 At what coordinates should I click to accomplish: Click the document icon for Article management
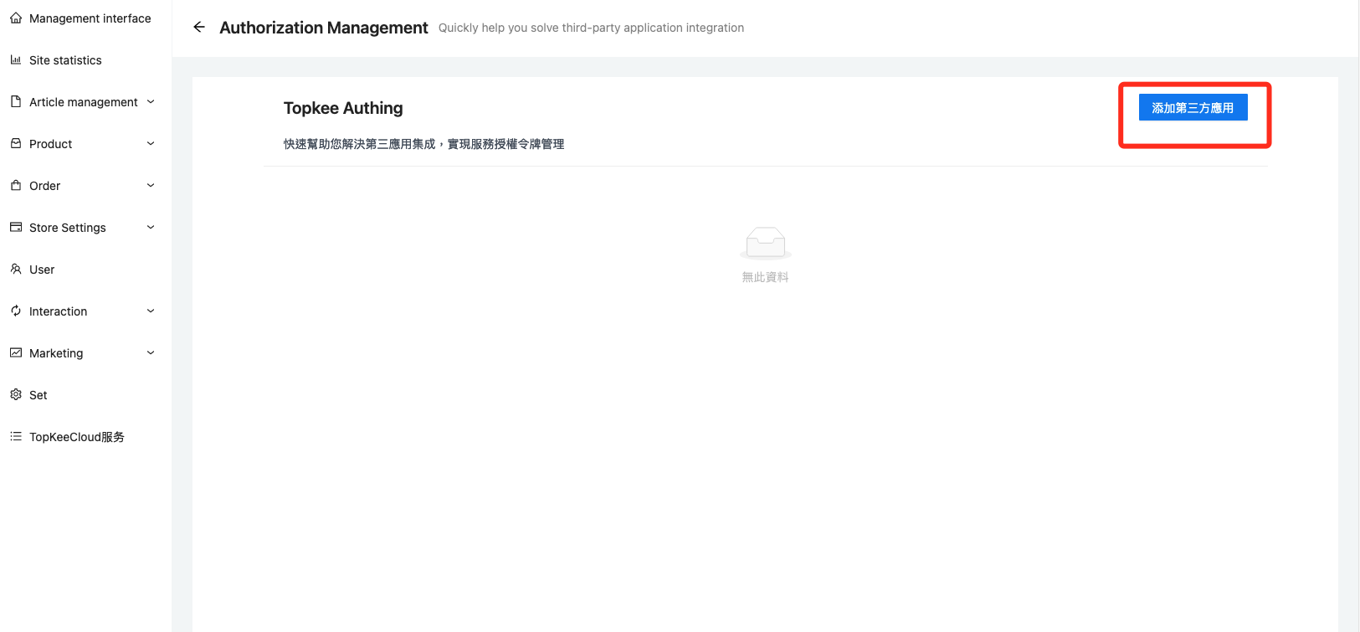point(16,101)
